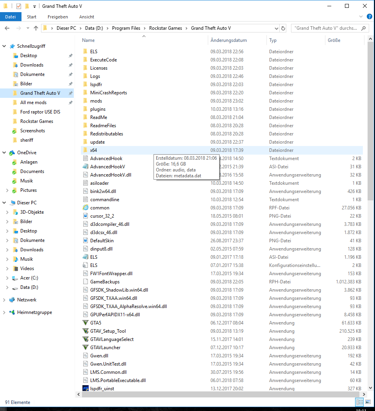Expand the Data (D:) tree node
Image resolution: width=375 pixels, height=411 pixels.
[7, 287]
